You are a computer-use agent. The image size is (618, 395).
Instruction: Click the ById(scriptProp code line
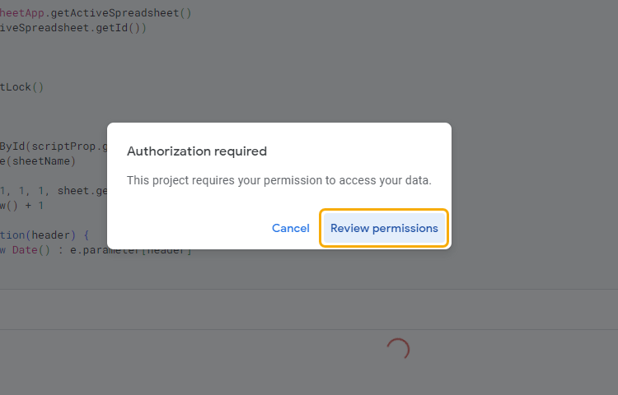coord(54,146)
